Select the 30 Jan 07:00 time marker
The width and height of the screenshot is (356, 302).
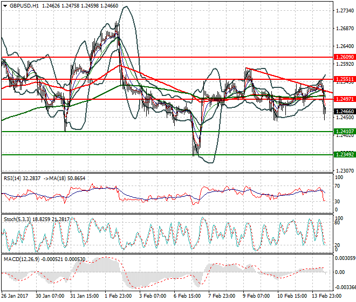[x=50, y=296]
